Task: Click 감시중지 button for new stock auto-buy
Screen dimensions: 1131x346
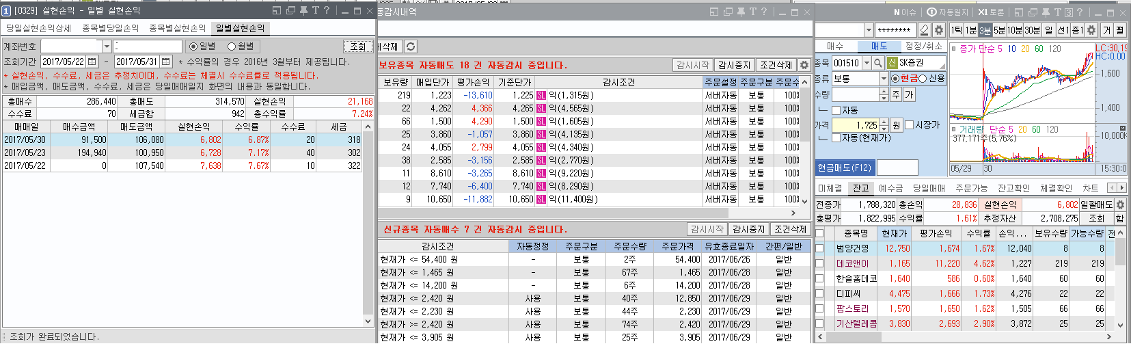Action: point(749,229)
